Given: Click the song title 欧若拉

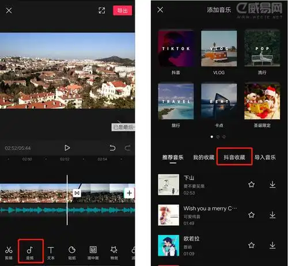Looking at the screenshot, I should [191, 238].
